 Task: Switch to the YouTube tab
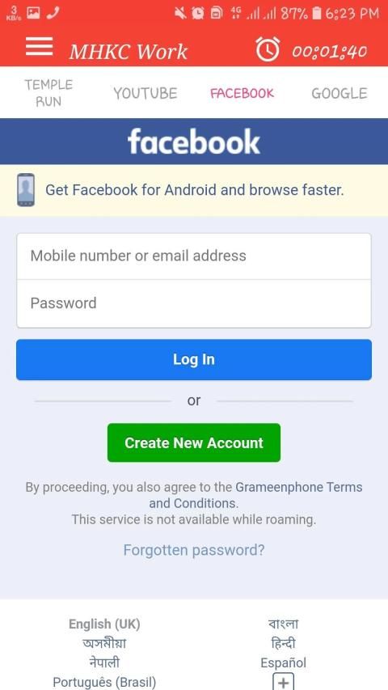(x=145, y=93)
